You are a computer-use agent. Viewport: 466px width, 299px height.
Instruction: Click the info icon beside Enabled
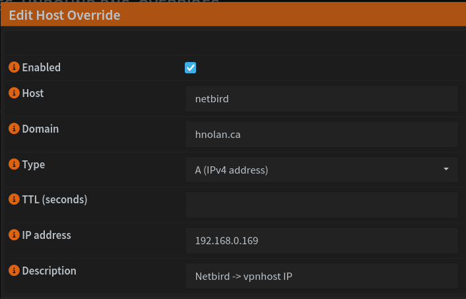[x=14, y=67]
